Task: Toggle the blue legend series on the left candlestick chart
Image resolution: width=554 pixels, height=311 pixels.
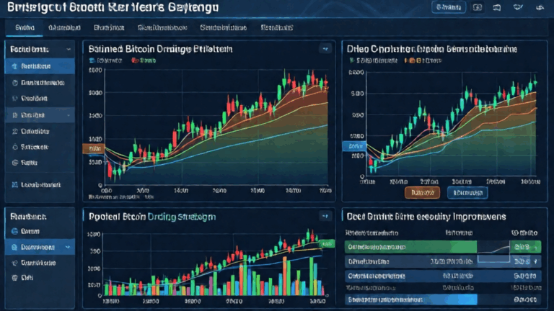Action: coord(90,60)
